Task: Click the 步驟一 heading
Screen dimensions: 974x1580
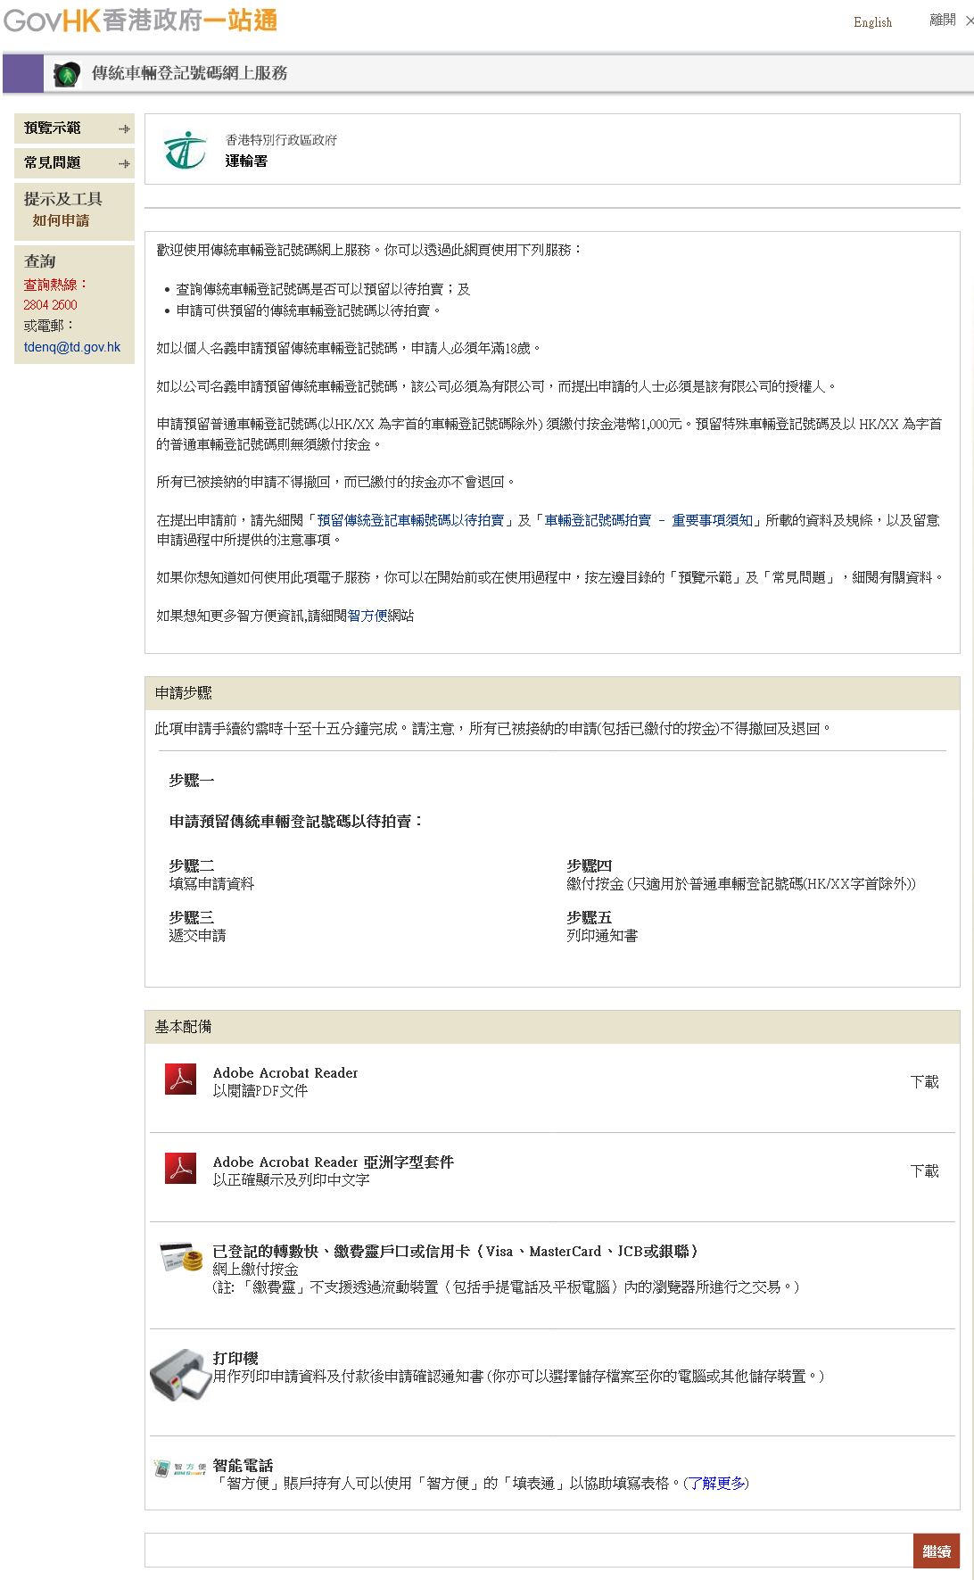Action: [191, 780]
